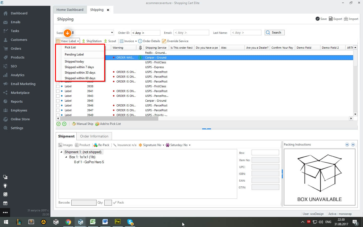Click the windows layout icon in sidebar
Screen dimensions: 363x227
point(5,177)
